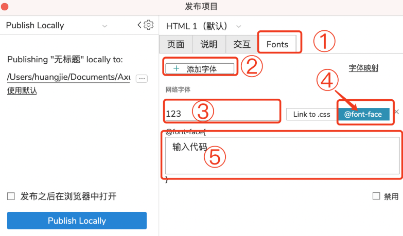Enable 发布之后在浏览器中打开 checkbox
This screenshot has height=236, width=403.
tap(11, 196)
